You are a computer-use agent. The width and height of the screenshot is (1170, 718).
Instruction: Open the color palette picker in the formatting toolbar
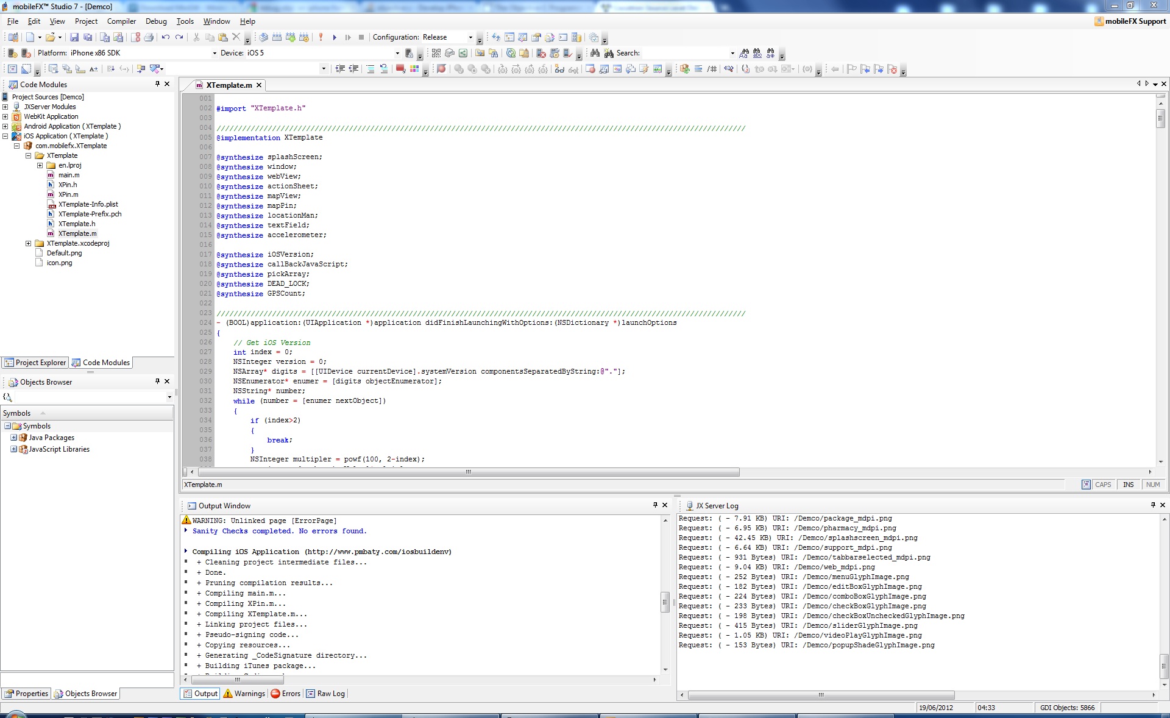click(x=414, y=68)
